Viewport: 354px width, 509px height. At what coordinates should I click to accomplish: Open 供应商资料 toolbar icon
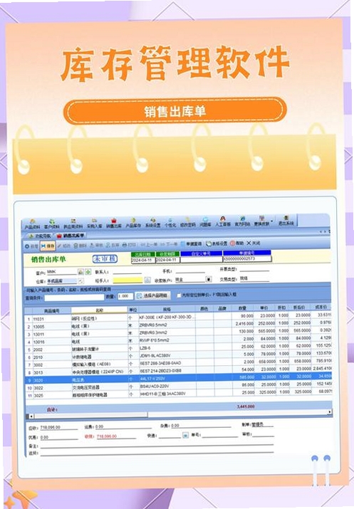click(x=73, y=224)
